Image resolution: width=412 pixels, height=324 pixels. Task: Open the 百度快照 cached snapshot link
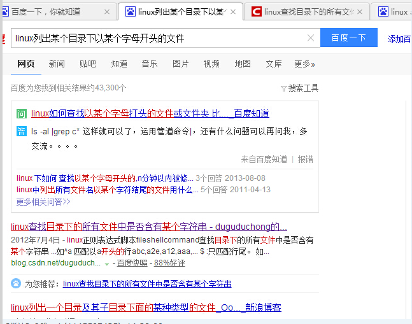click(x=132, y=263)
